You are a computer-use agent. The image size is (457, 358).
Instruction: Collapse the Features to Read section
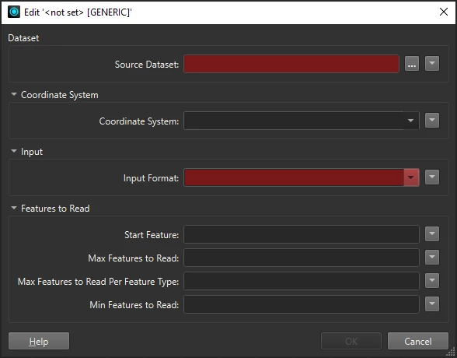(14, 208)
